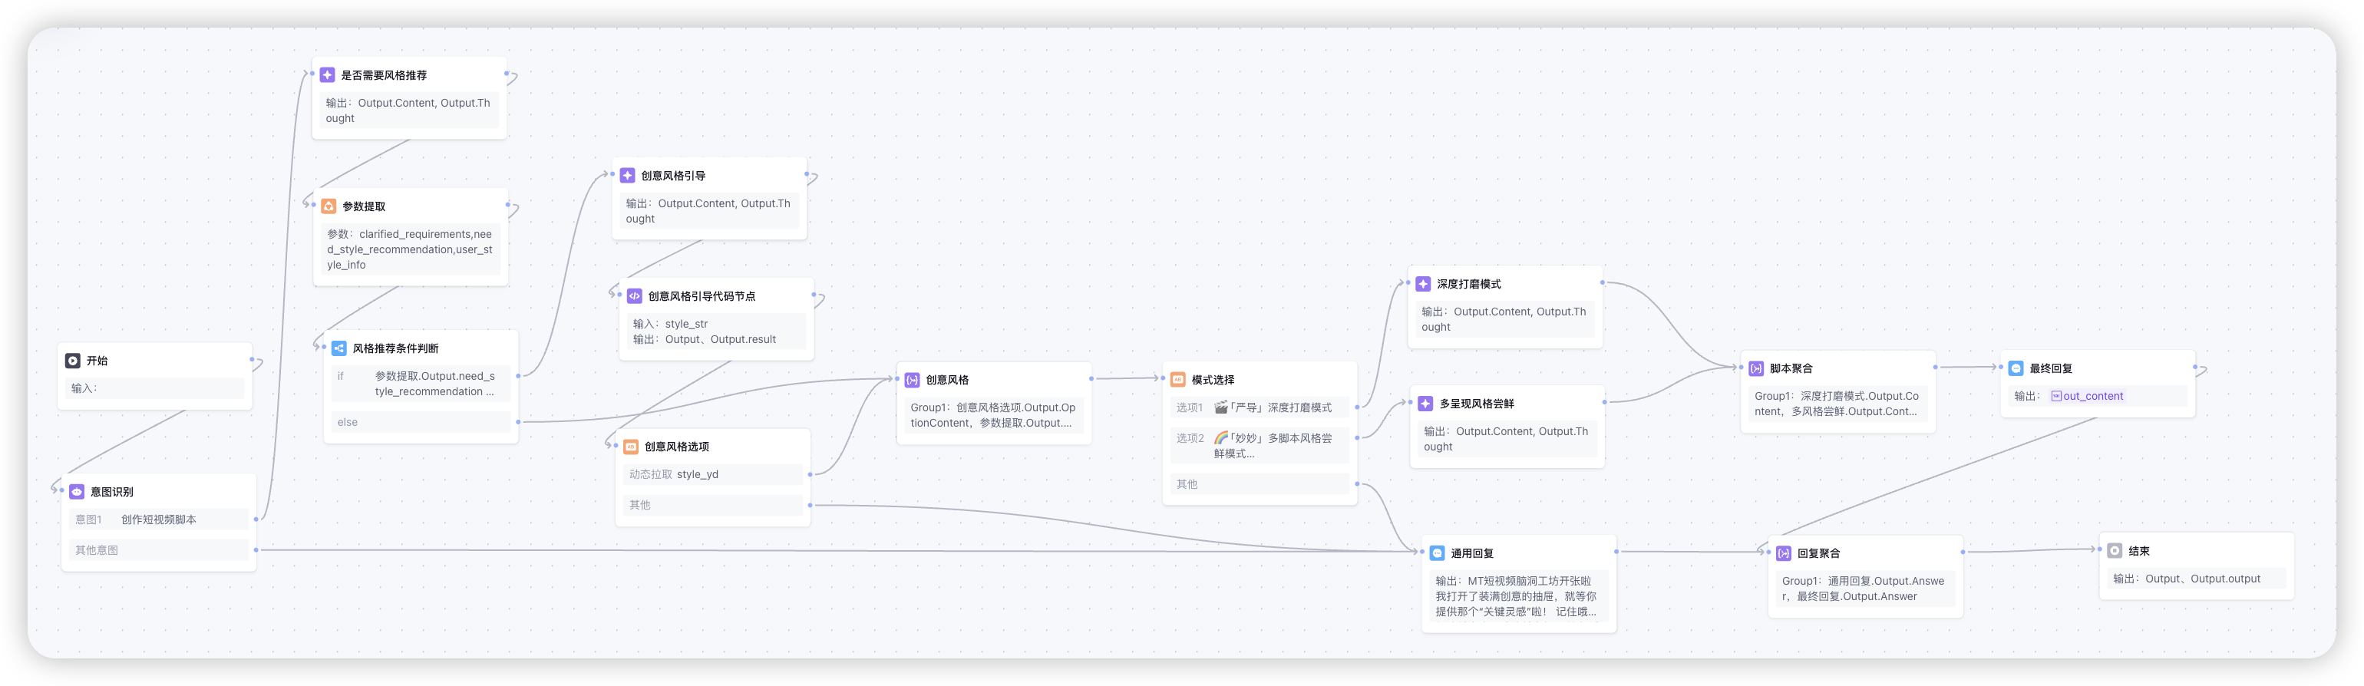The width and height of the screenshot is (2364, 686).
Task: Click the out_content variable icon in 最终回复
Action: point(2056,396)
